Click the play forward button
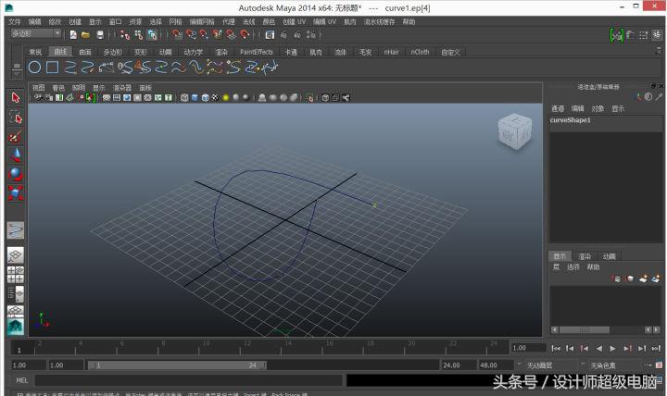 point(612,349)
